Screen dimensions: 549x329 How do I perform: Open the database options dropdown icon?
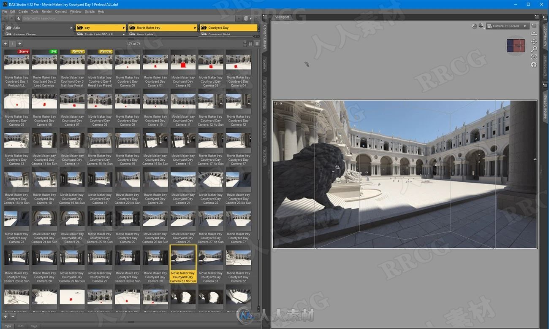click(248, 18)
